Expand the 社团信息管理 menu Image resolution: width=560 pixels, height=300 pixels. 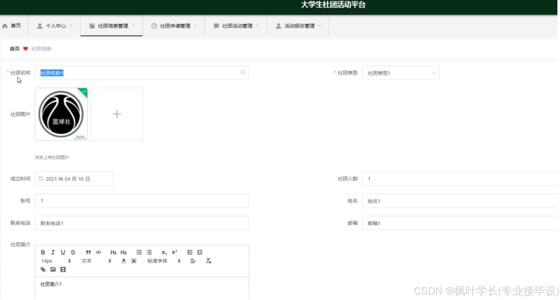tap(112, 26)
